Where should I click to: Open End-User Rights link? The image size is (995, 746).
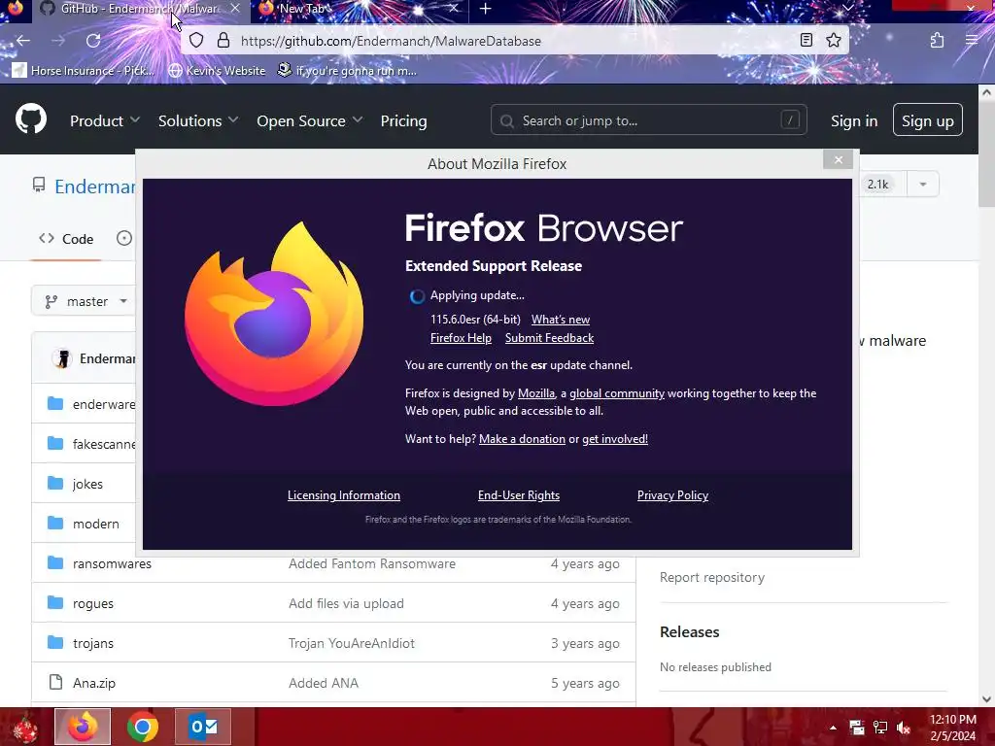[x=519, y=495]
